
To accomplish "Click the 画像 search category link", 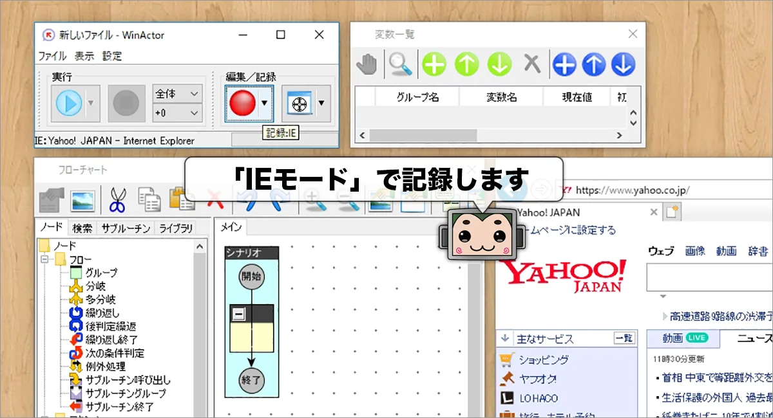I will coord(694,251).
